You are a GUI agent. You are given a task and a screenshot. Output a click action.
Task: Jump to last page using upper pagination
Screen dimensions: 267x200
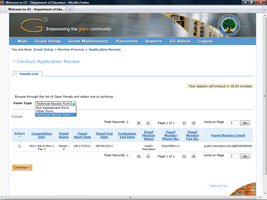pos(193,123)
